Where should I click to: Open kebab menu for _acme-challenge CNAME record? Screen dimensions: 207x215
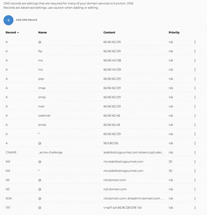(x=195, y=153)
